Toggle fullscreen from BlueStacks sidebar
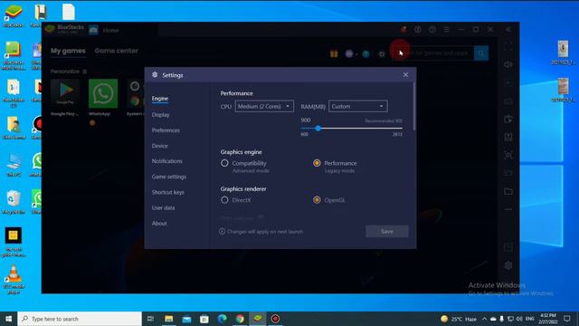Screen dimensions: 579x326 [508, 46]
